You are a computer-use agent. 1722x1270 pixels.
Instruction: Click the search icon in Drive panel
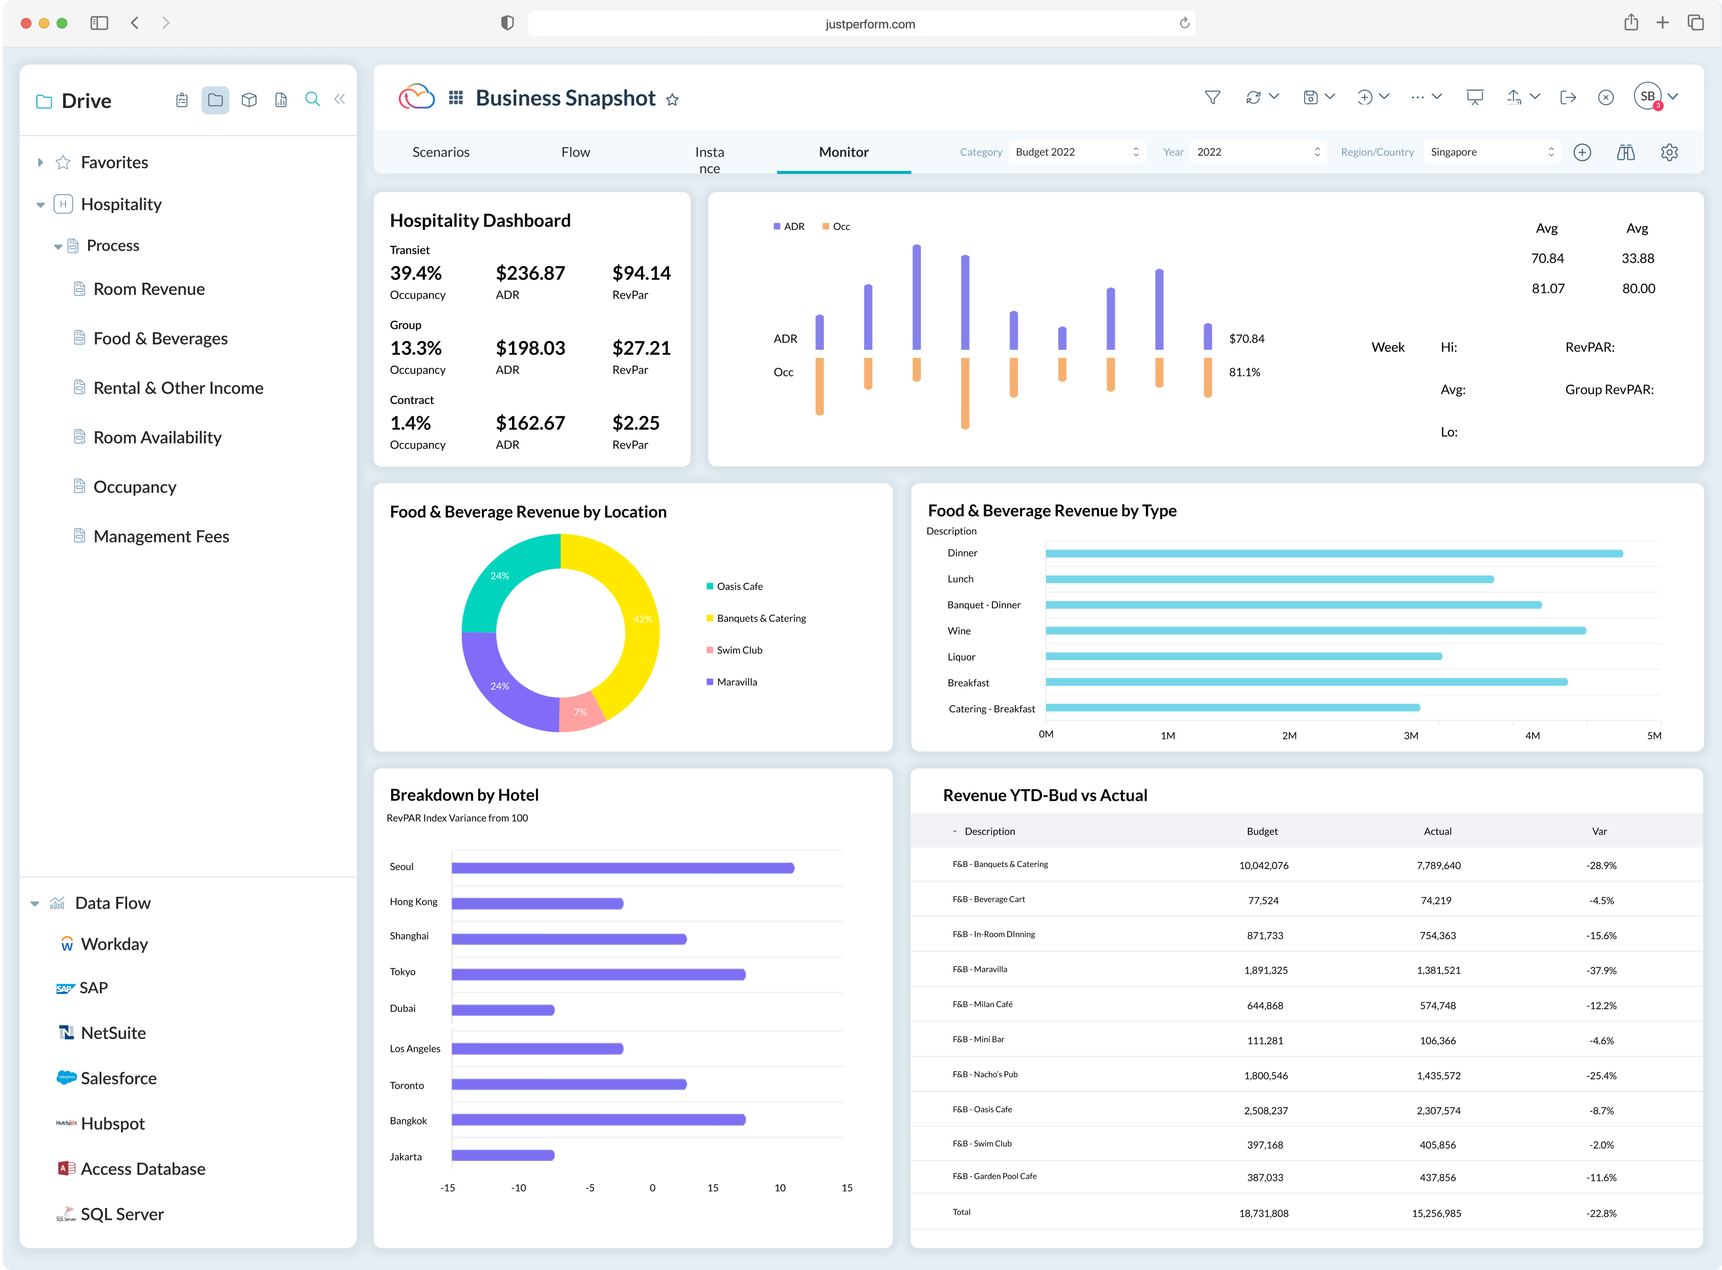pos(312,100)
